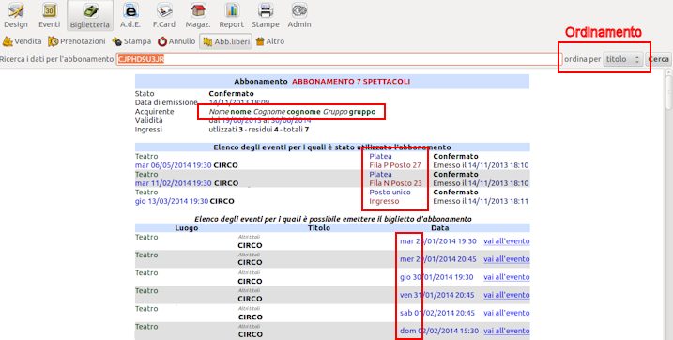This screenshot has height=340, width=673.
Task: Open 'vai all'evento' for dom 02/02/2014
Action: pos(507,331)
